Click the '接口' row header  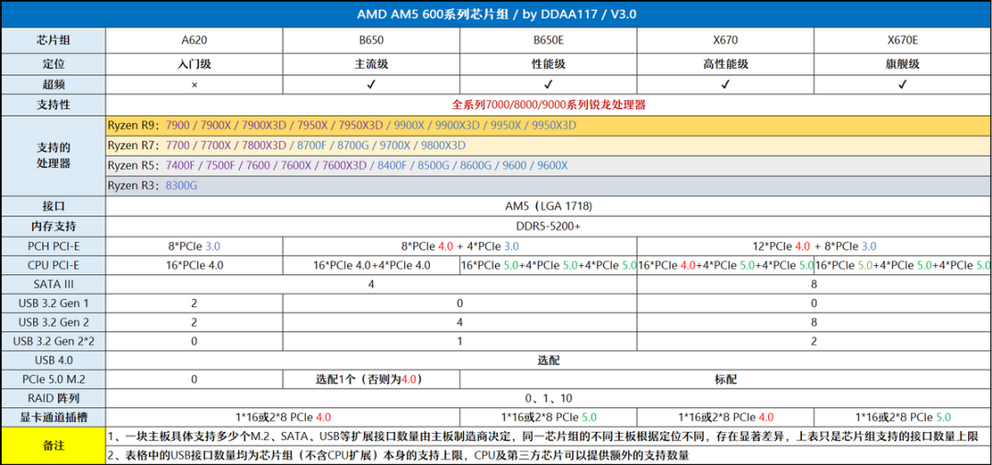53,206
